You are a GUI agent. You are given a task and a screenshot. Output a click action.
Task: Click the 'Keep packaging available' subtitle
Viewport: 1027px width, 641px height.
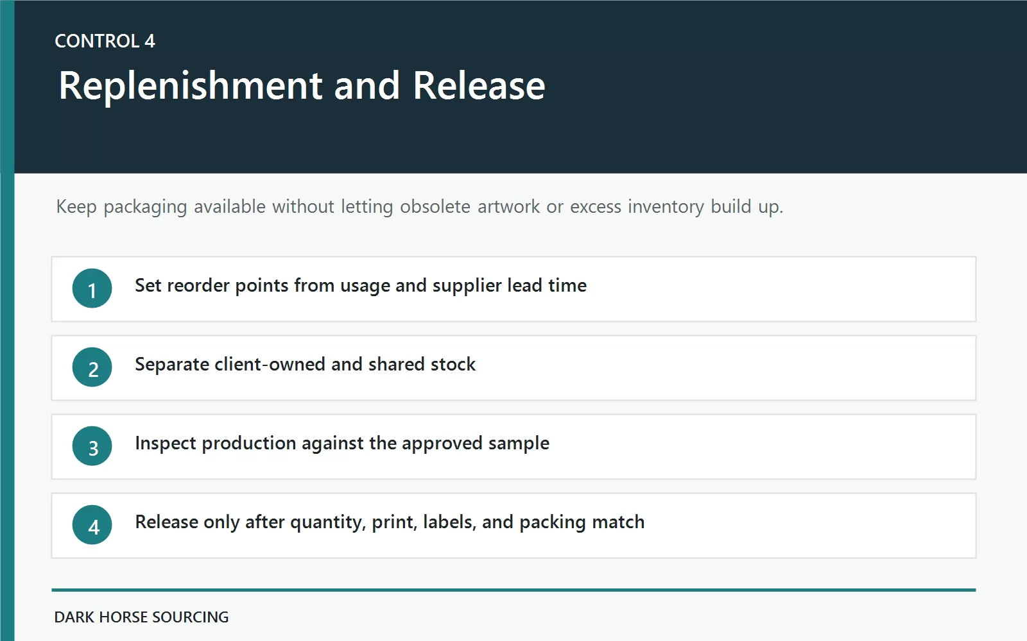tap(420, 207)
